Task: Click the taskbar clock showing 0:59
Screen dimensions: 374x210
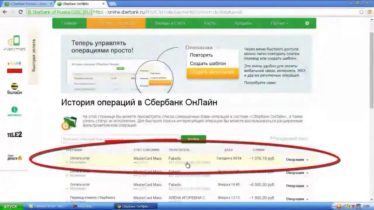Action: coord(366,206)
